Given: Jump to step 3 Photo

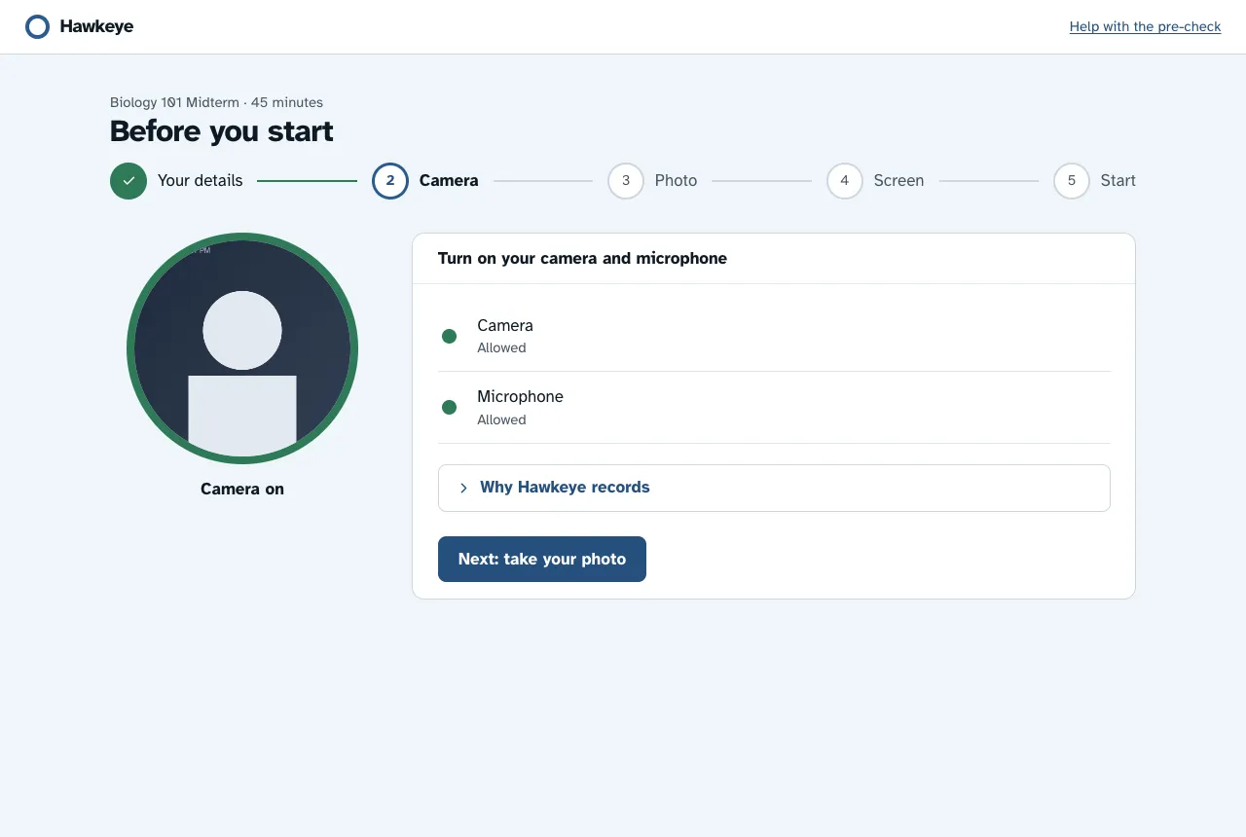Looking at the screenshot, I should (652, 181).
